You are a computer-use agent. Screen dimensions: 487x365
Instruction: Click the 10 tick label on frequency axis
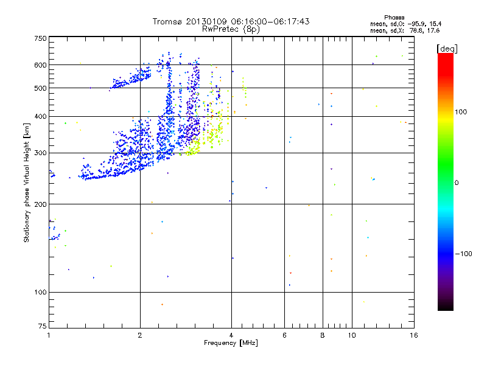pyautogui.click(x=352, y=335)
